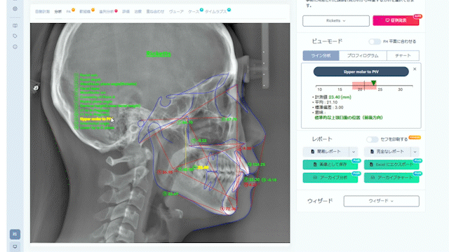Save as image via 画像として保存

pyautogui.click(x=330, y=164)
